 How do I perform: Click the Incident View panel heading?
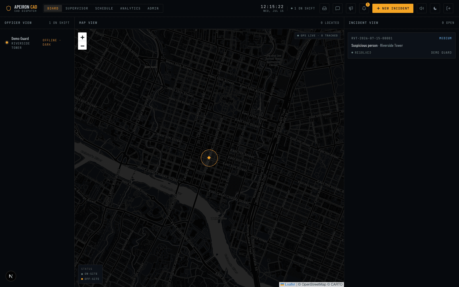coord(363,23)
